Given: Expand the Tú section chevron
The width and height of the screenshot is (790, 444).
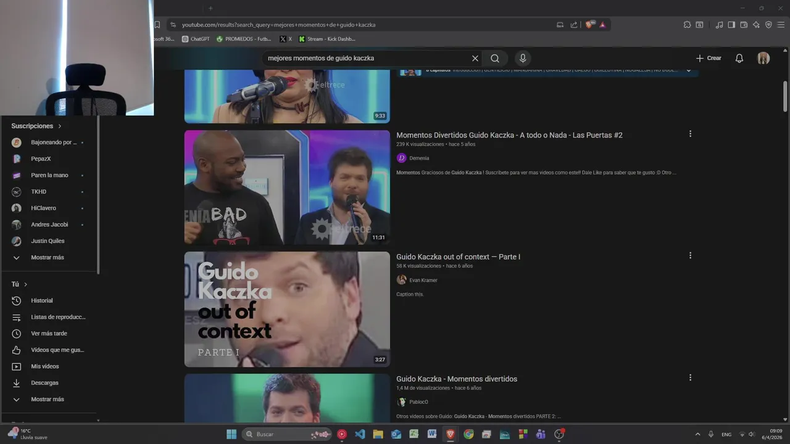Looking at the screenshot, I should pos(25,284).
